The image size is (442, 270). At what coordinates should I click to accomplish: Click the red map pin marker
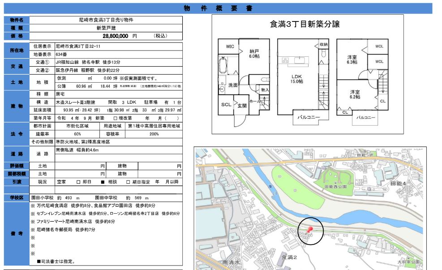pos(309,230)
